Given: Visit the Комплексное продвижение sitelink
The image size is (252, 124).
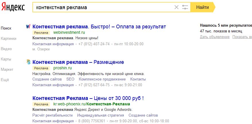Looking at the screenshot, I should [102, 79].
